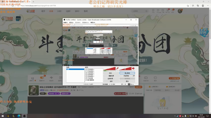
Task: Click the speaker mute icon in OBS
Action: pyautogui.click(x=133, y=69)
